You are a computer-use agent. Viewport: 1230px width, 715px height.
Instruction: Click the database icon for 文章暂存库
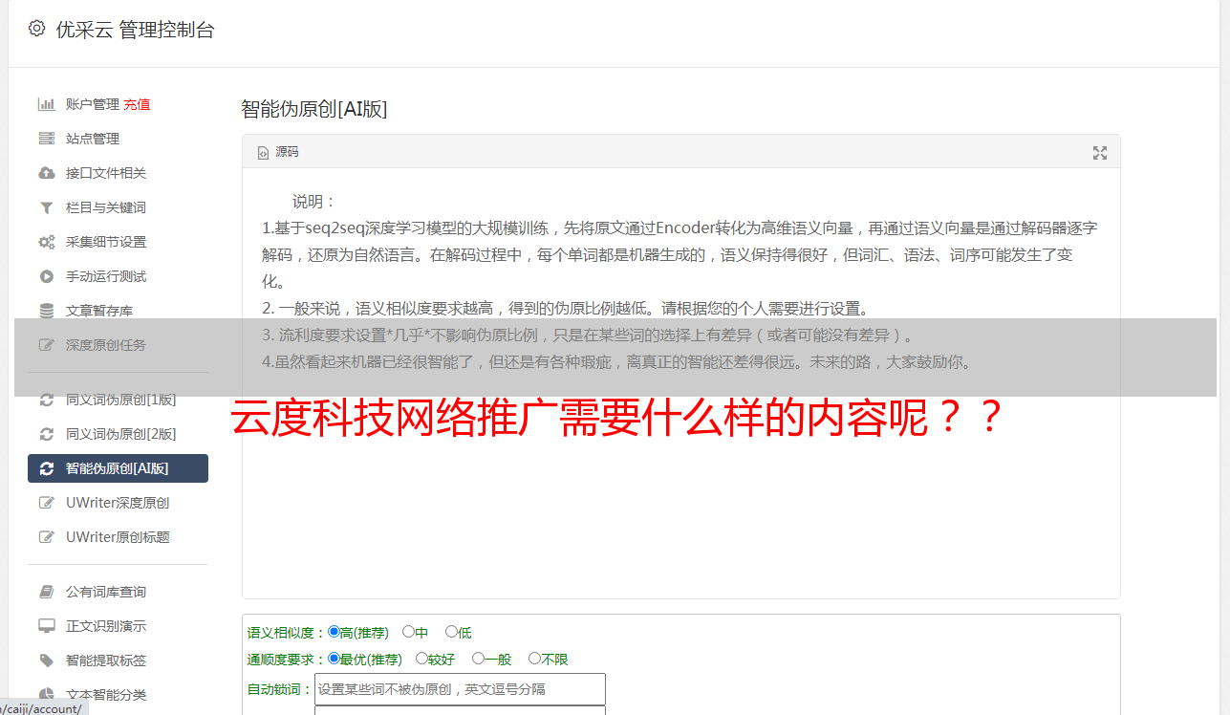[x=46, y=311]
